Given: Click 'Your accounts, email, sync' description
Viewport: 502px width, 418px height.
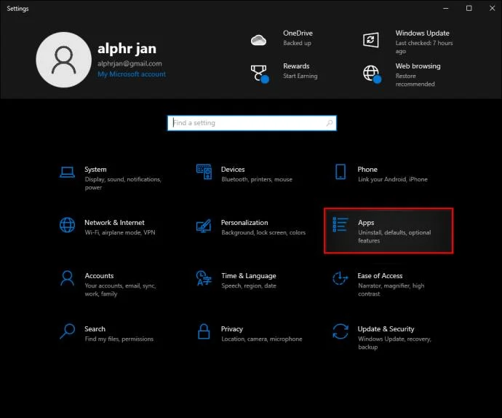Looking at the screenshot, I should click(x=120, y=290).
